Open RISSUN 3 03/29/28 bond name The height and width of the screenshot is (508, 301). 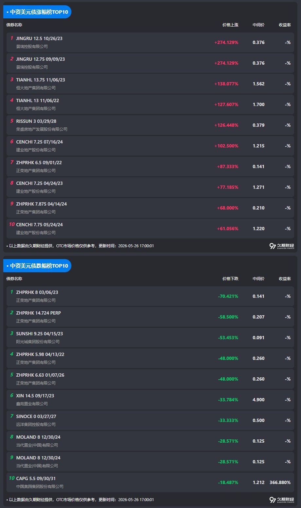coord(36,121)
